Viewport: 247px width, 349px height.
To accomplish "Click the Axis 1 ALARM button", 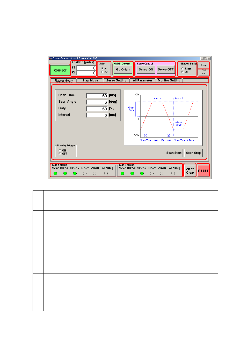I will pos(107,168).
